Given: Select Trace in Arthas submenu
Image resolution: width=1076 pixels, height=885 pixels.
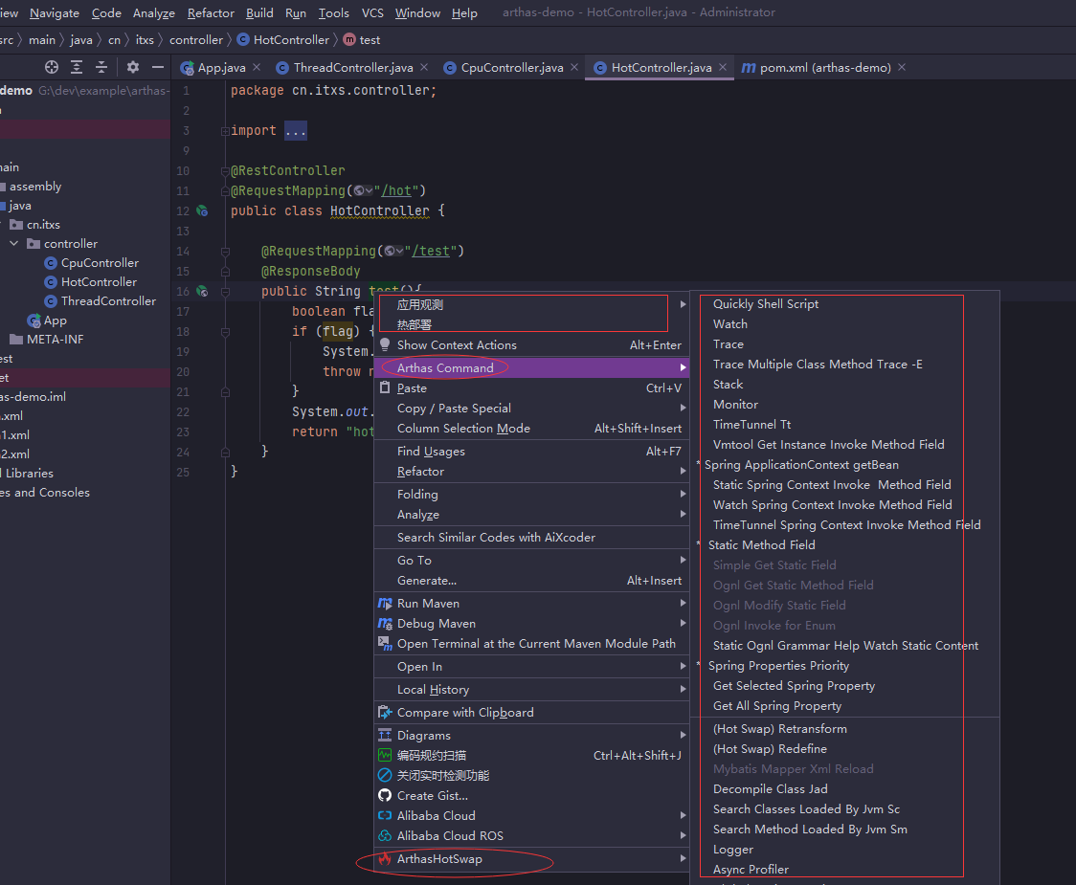Looking at the screenshot, I should point(729,344).
